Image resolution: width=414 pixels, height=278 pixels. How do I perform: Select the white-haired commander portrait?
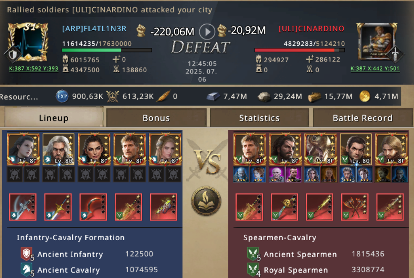click(x=58, y=149)
